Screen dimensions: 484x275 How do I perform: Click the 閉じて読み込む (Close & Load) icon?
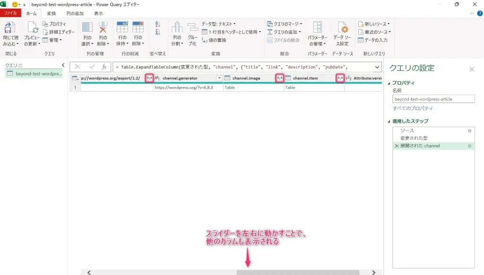pyautogui.click(x=10, y=28)
